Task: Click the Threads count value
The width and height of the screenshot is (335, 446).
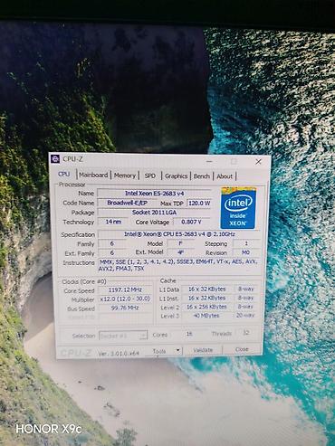Action: 246,333
